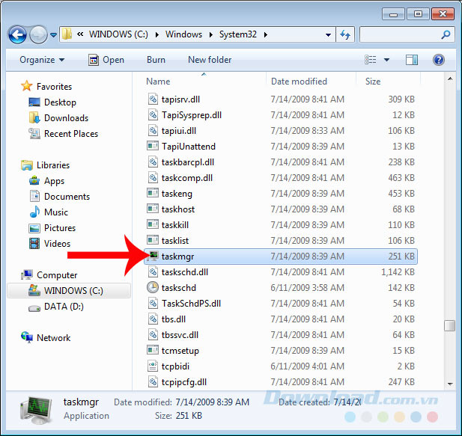Click the taskschd clock icon
The width and height of the screenshot is (462, 436).
(x=153, y=287)
